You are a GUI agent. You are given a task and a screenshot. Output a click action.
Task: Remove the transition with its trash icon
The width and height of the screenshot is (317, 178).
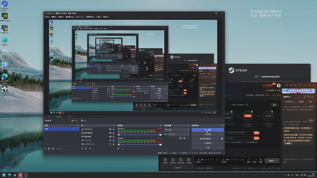point(184,138)
